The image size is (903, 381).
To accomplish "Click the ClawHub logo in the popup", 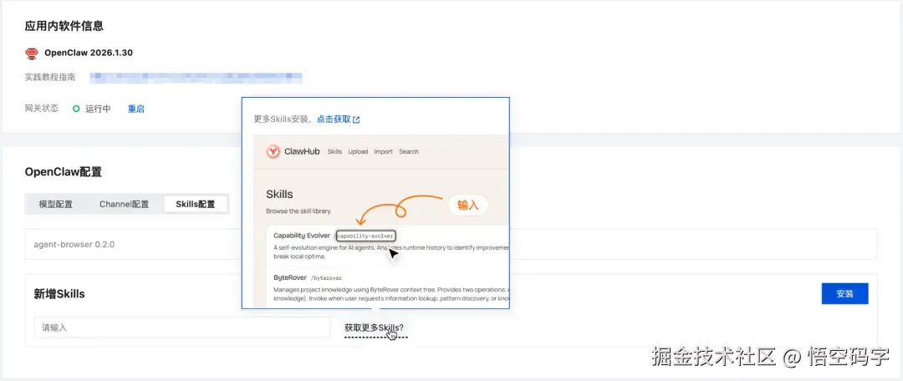I will point(273,152).
